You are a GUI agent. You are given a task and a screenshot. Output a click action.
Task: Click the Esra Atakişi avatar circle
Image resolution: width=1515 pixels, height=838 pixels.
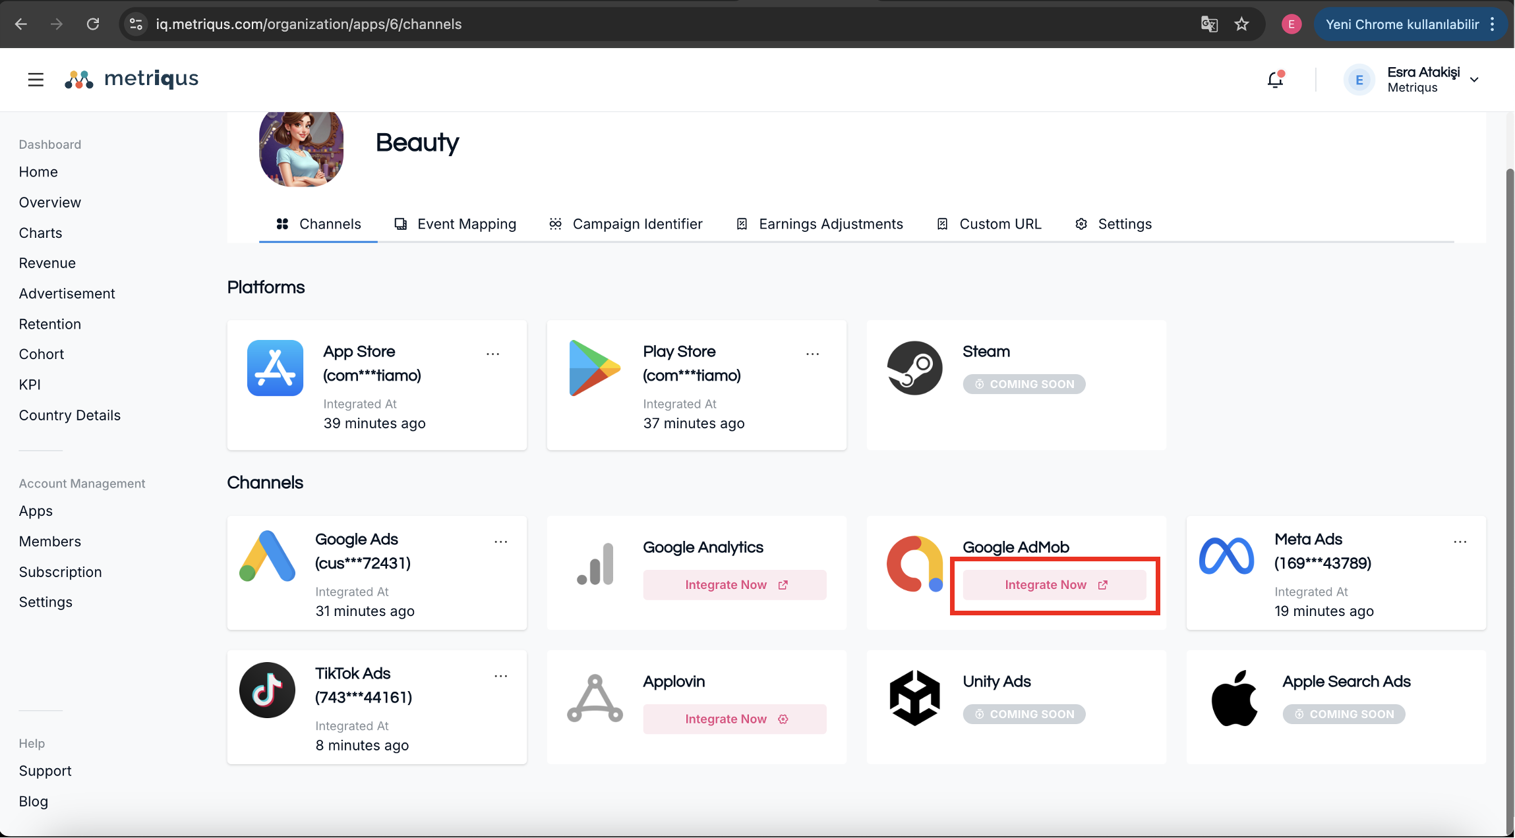(x=1359, y=80)
